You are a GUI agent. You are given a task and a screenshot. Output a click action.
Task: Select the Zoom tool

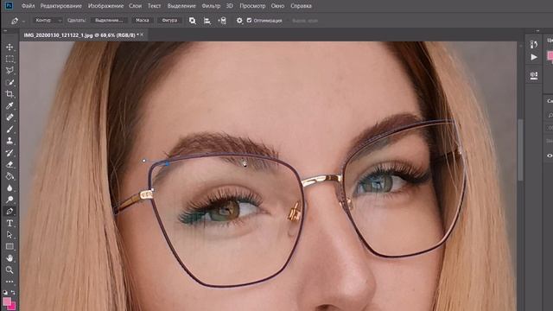10,270
